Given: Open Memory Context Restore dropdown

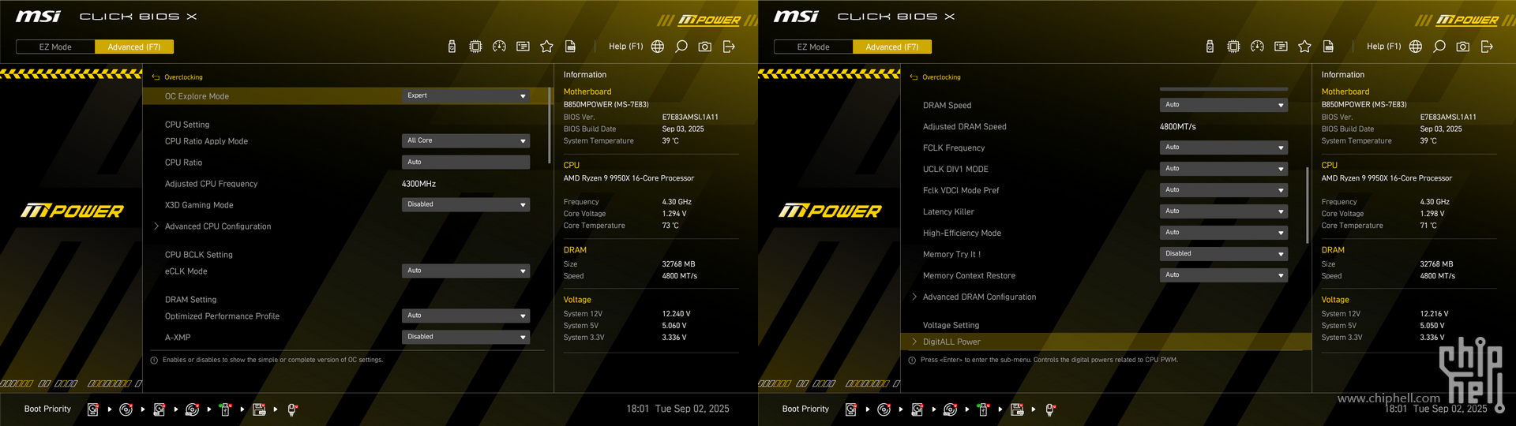Looking at the screenshot, I should (x=1224, y=275).
